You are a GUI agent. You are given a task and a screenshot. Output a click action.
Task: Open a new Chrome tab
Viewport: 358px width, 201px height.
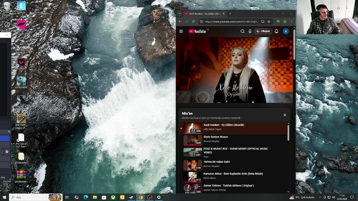click(230, 14)
